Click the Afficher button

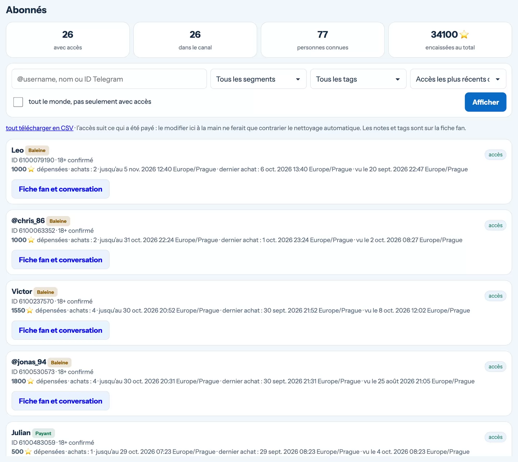pyautogui.click(x=485, y=102)
